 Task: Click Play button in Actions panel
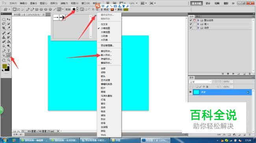pos(234,74)
